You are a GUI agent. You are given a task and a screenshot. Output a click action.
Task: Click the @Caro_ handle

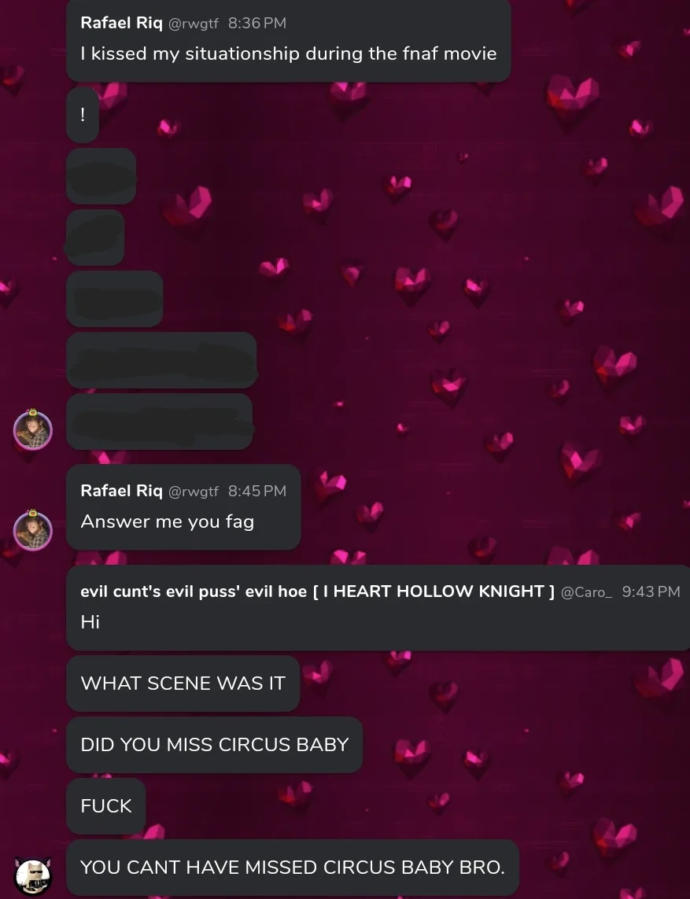(586, 591)
